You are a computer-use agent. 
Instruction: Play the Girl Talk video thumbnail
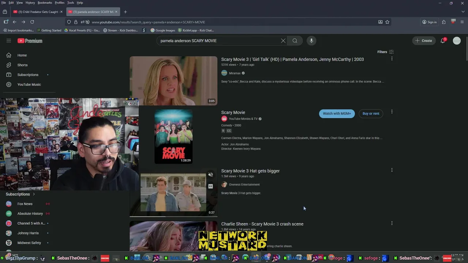click(173, 81)
